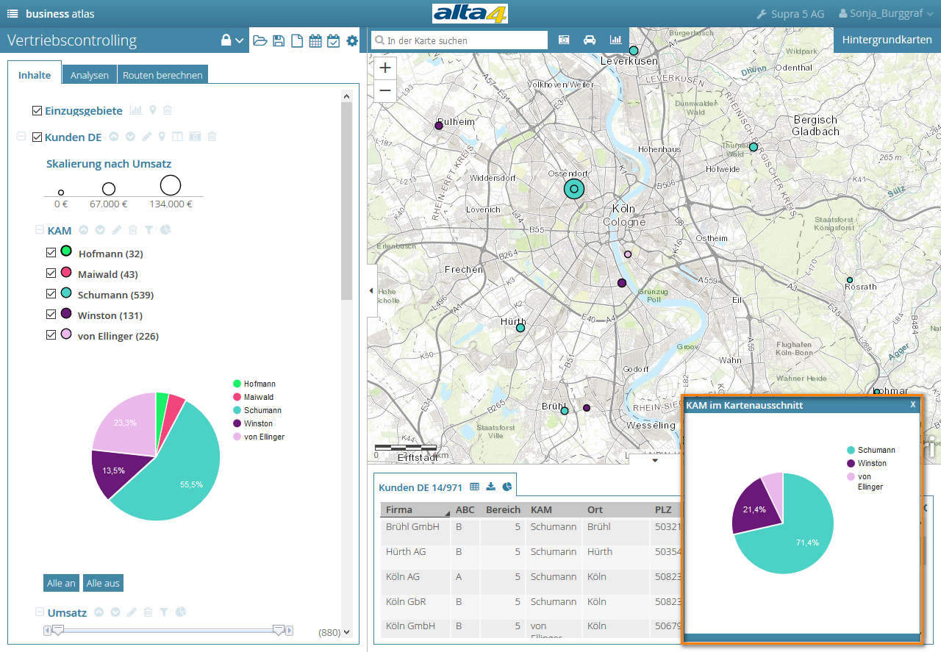Click right handle of Umsatz slider
The image size is (941, 652).
click(279, 629)
